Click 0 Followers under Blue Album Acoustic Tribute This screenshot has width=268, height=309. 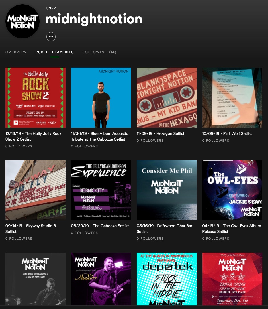tap(85, 146)
